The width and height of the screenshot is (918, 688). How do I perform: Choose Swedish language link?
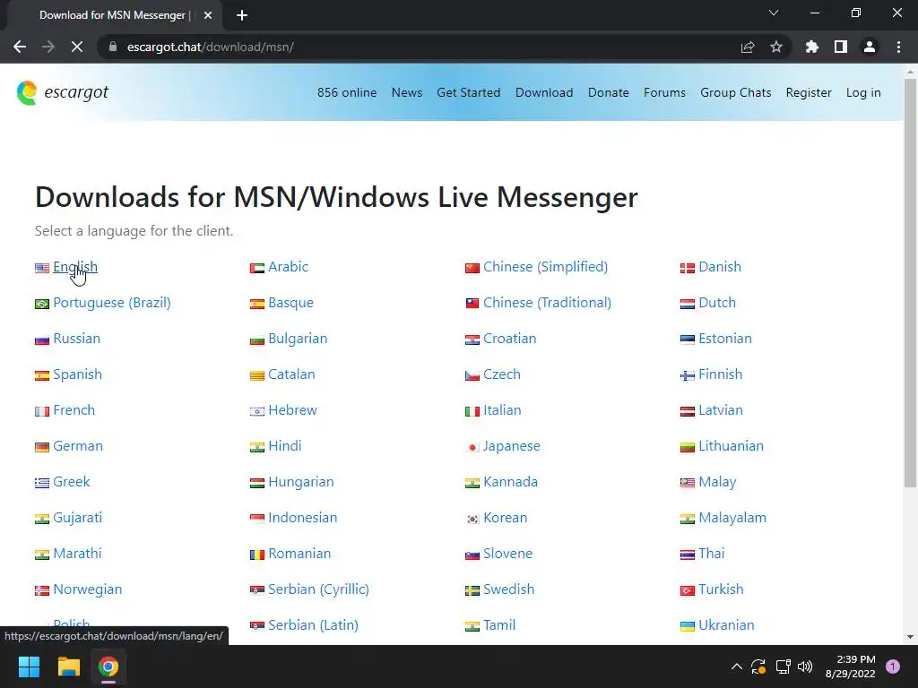[509, 589]
